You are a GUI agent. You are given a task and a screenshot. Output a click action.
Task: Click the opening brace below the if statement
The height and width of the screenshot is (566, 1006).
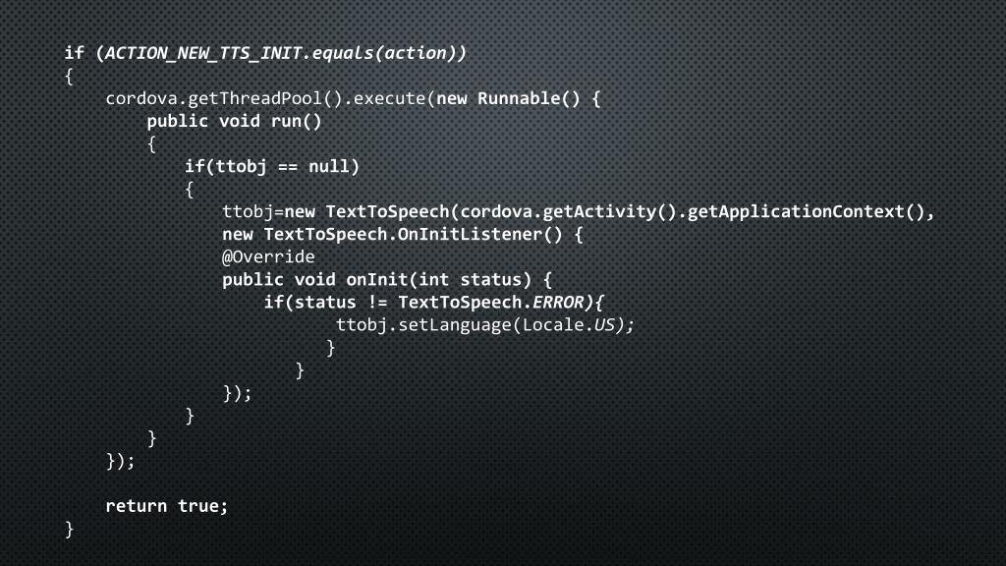70,77
